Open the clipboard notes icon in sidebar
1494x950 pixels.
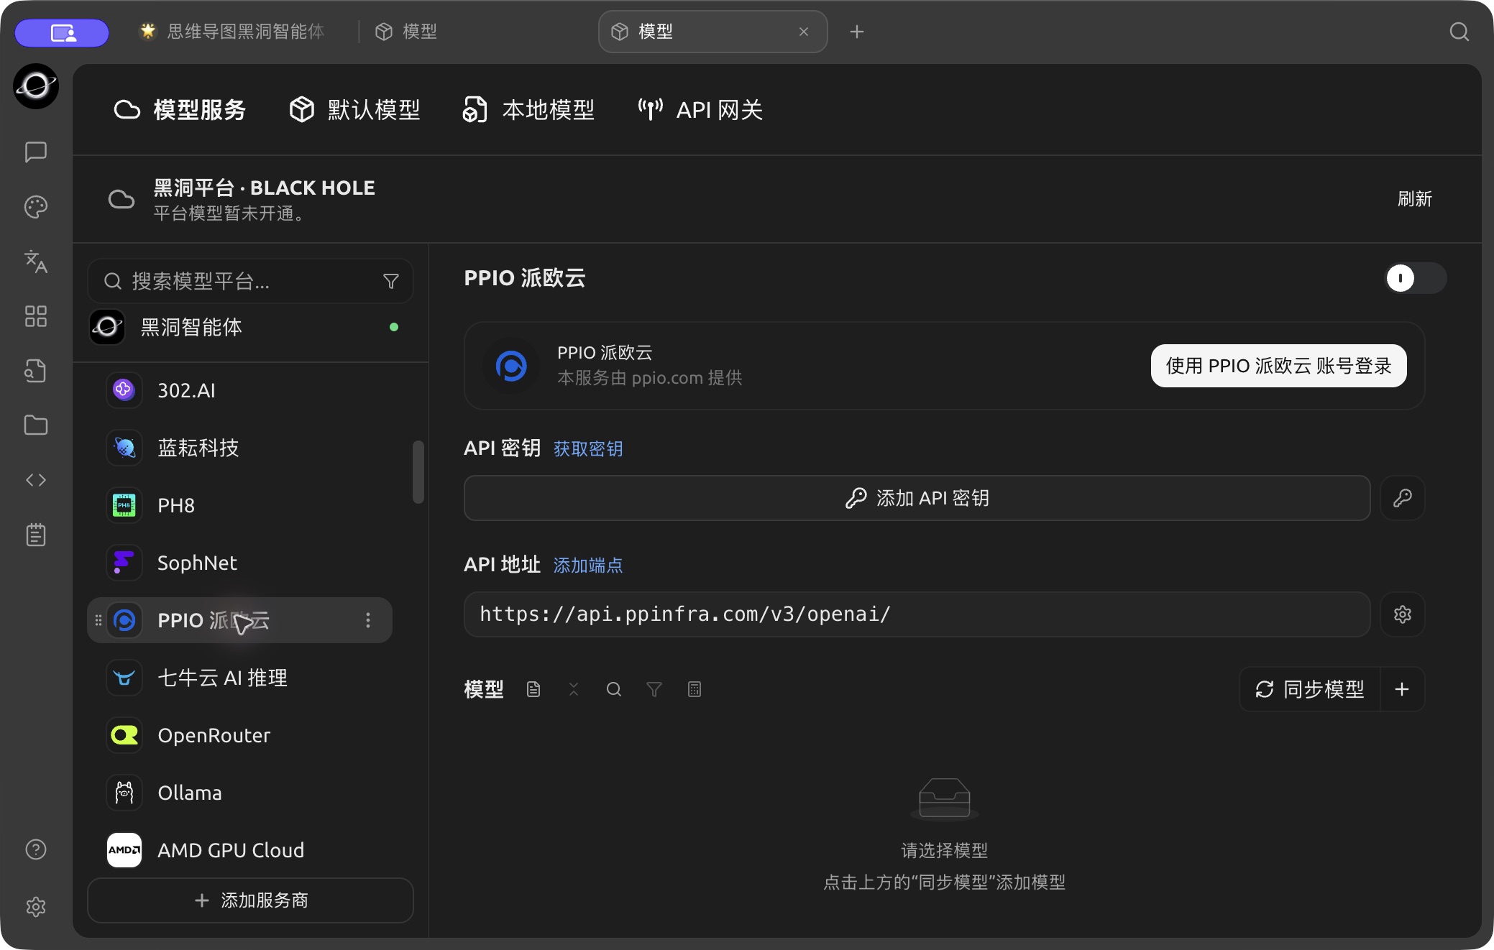coord(36,535)
